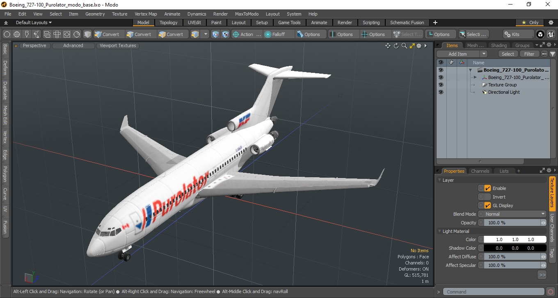This screenshot has width=558, height=298.
Task: Open layout settings gear icon at top right
Action: coord(551,23)
